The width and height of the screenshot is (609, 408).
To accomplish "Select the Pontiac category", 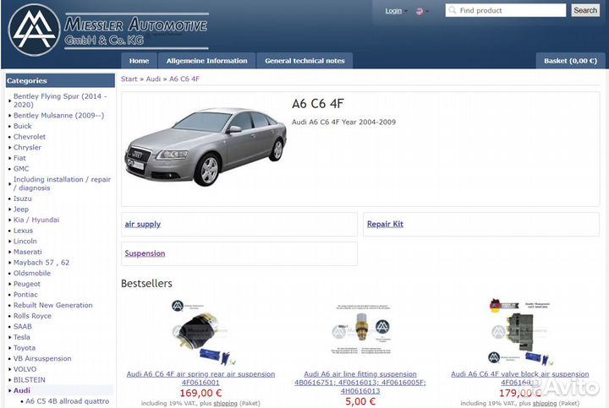I will pyautogui.click(x=25, y=294).
